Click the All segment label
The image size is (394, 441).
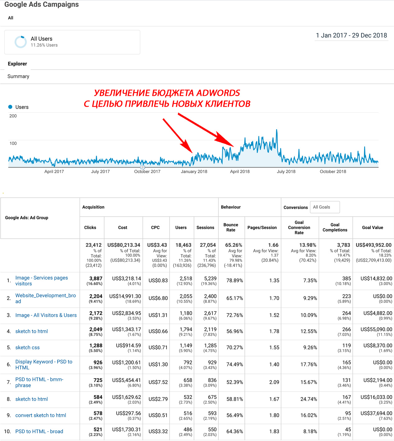(11, 18)
